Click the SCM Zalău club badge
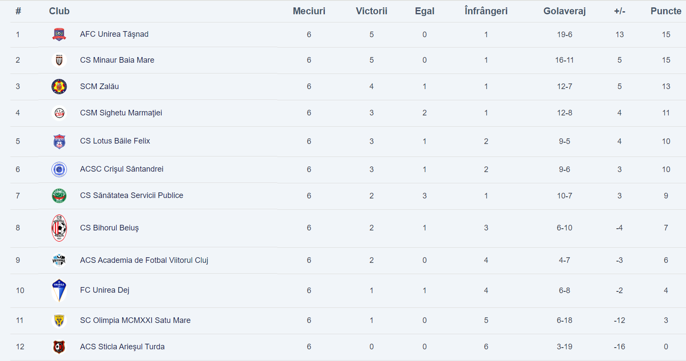Viewport: 686px width, 361px height. 59,86
